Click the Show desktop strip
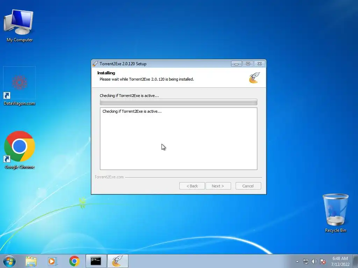The image size is (358, 268). coord(356,261)
